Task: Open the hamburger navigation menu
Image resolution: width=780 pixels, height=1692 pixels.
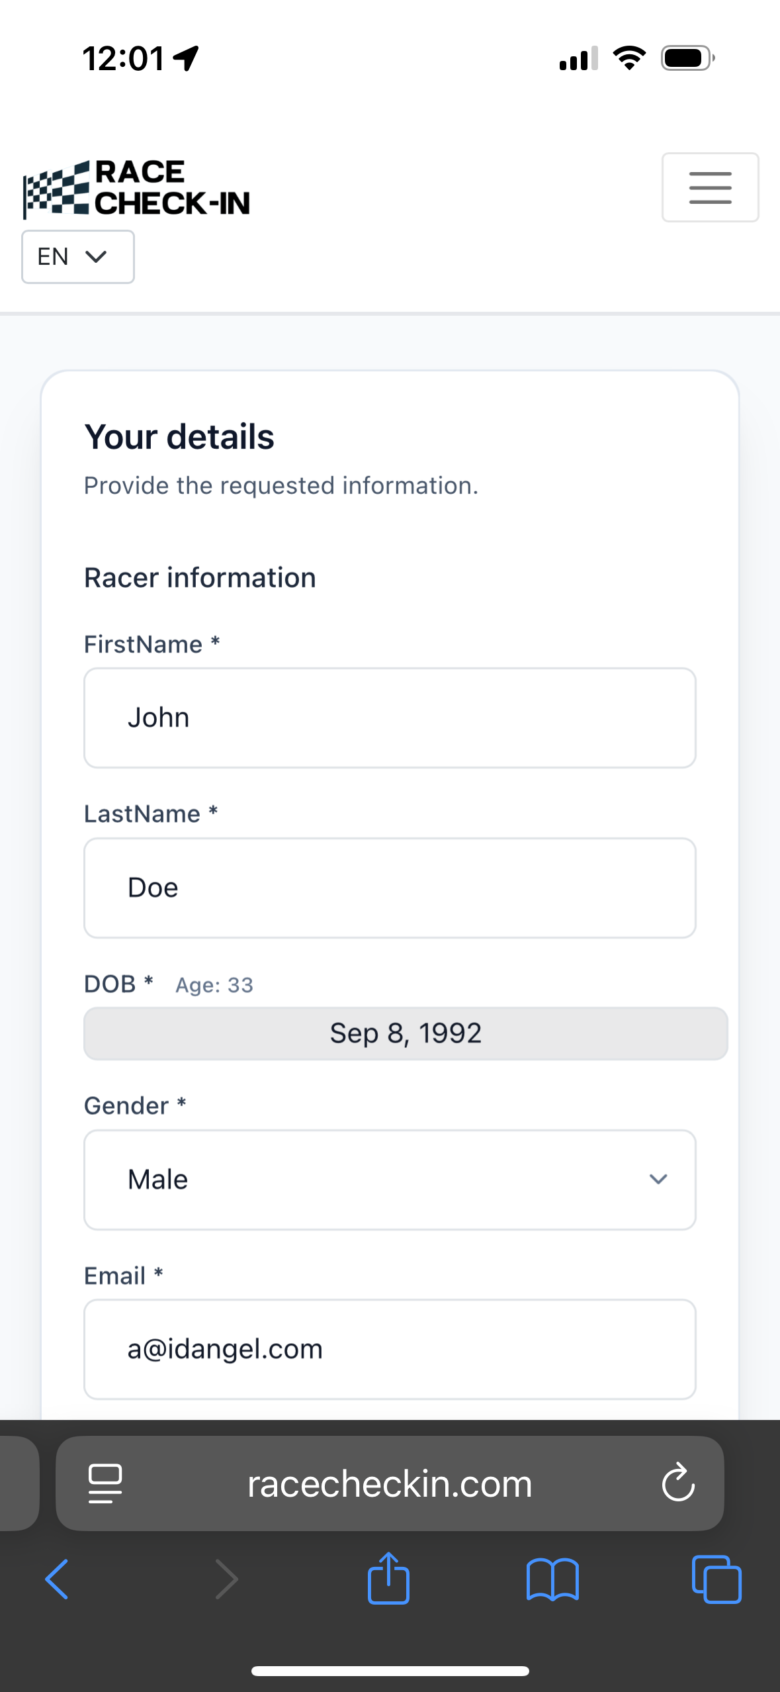Action: coord(710,187)
